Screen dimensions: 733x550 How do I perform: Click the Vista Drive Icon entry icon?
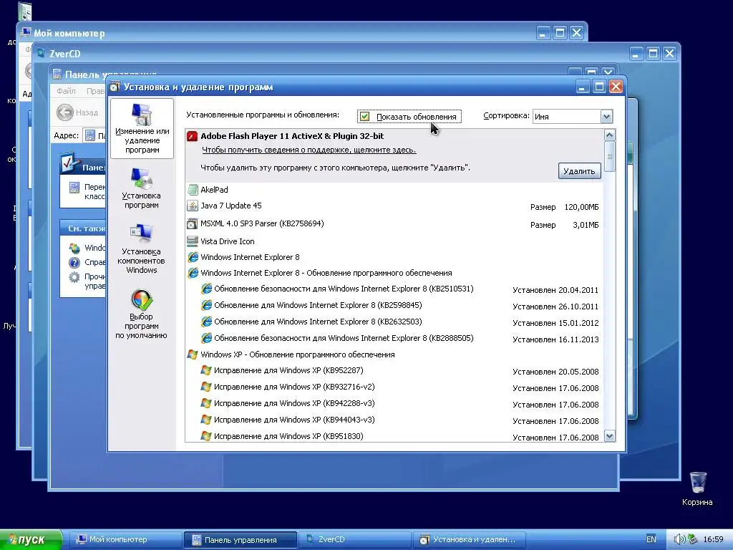[x=193, y=241]
